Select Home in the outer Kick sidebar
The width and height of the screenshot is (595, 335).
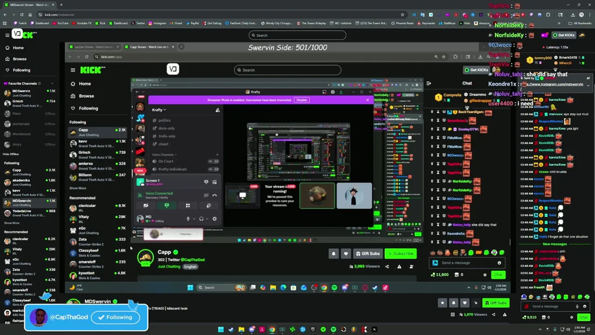tap(18, 47)
